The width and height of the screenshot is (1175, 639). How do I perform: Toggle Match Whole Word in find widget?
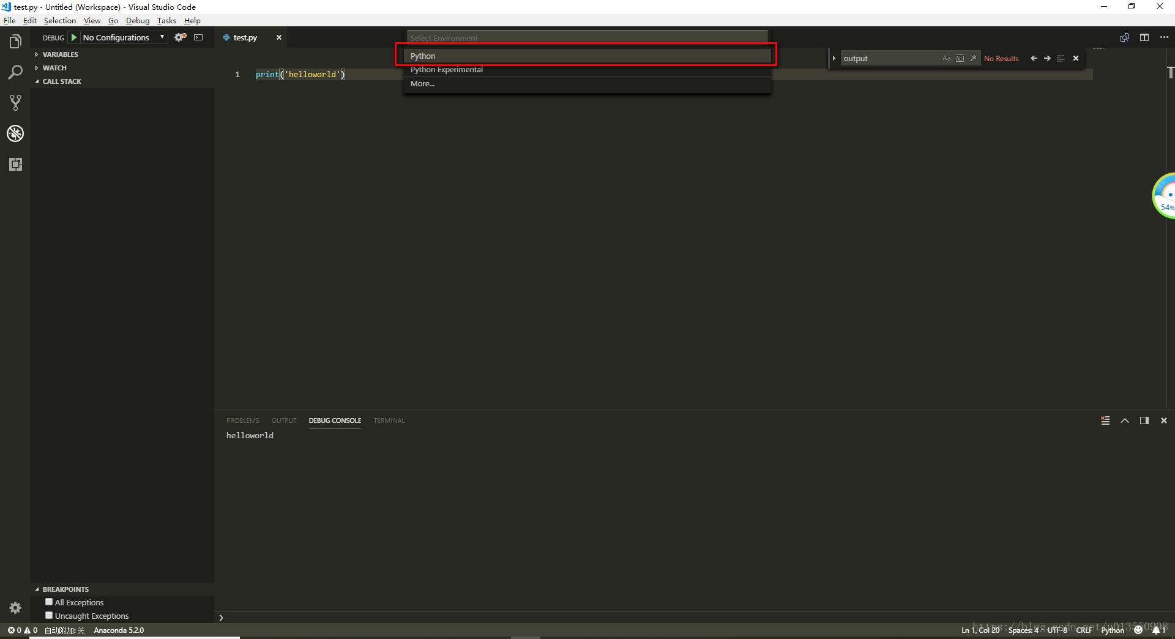coord(960,58)
